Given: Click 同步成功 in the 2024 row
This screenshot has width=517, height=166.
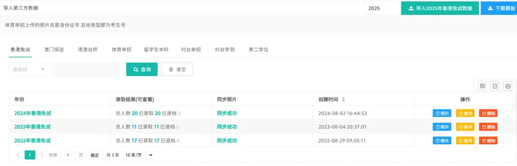Looking at the screenshot, I should click(x=227, y=113).
